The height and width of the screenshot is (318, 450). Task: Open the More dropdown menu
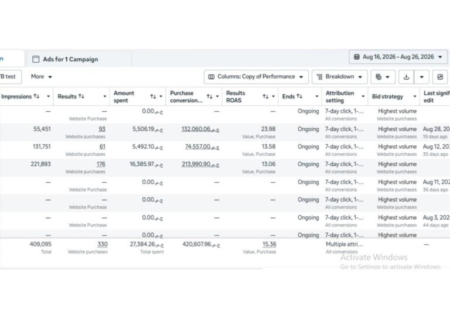pyautogui.click(x=42, y=77)
